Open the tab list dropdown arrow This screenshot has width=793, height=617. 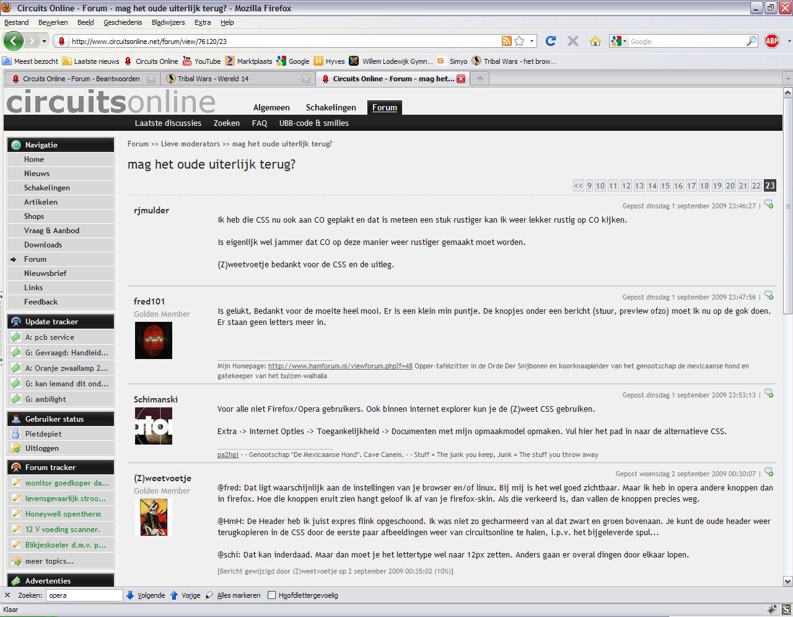pos(787,79)
